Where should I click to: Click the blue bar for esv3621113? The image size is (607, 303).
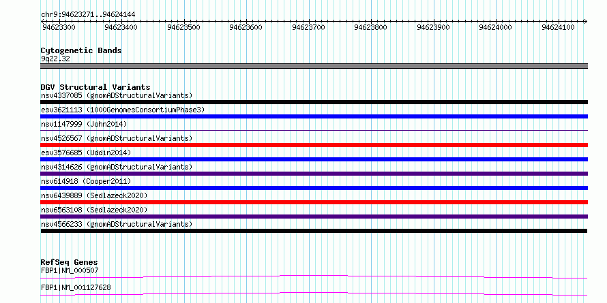(x=314, y=116)
